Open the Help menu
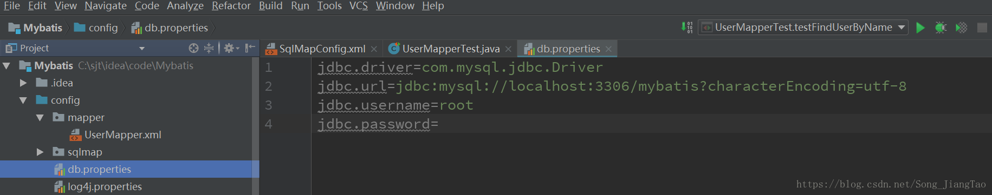This screenshot has height=195, width=992. pos(433,6)
